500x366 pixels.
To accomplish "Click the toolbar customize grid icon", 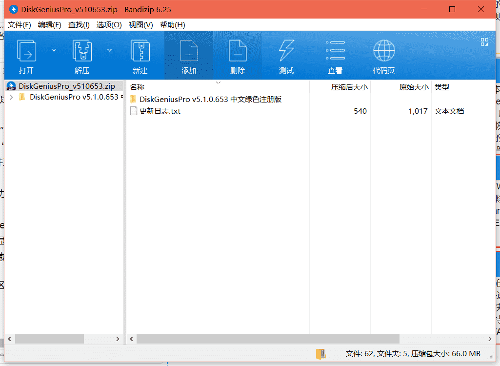I will [484, 42].
